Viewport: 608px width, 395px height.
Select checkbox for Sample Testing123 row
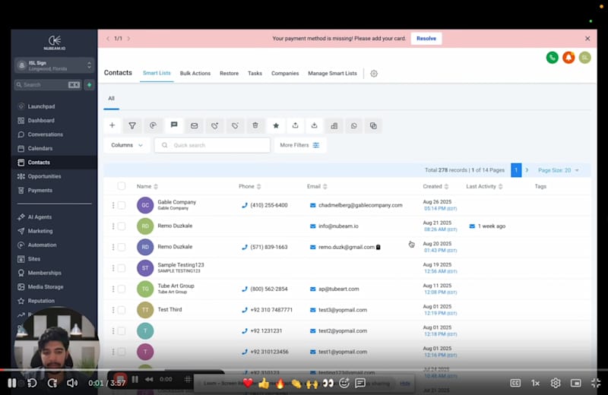[122, 268]
